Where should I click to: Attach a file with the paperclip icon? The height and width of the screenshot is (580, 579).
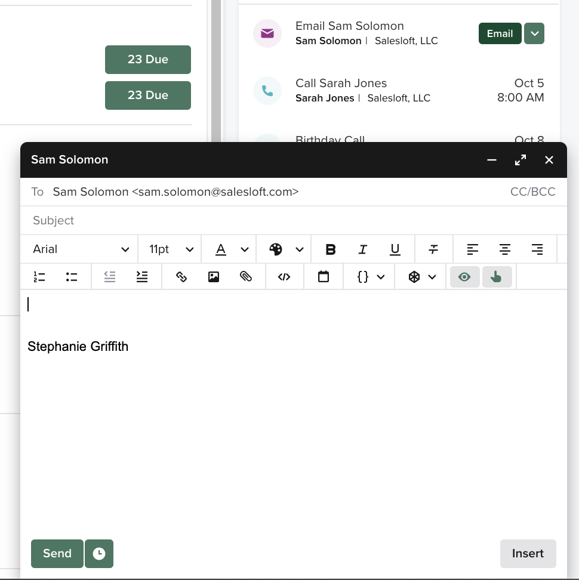(246, 276)
